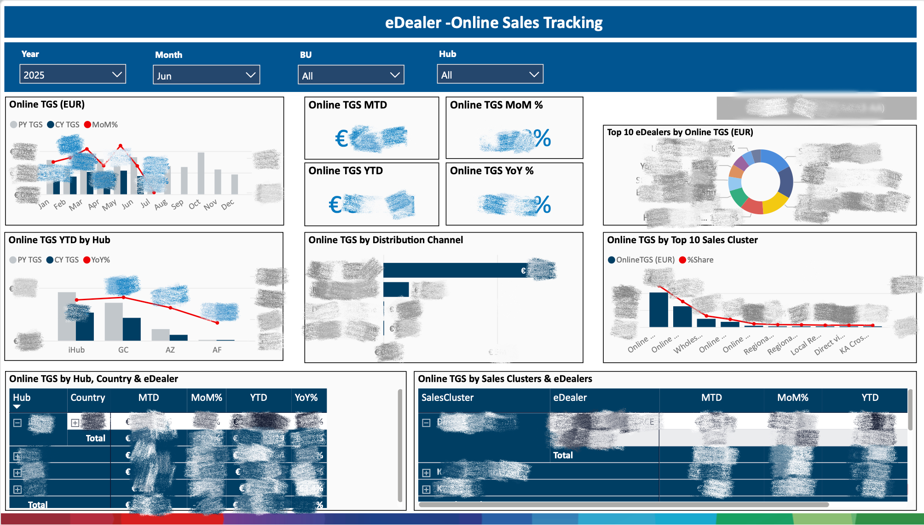
Task: Open the Year filter dropdown
Action: click(x=117, y=74)
